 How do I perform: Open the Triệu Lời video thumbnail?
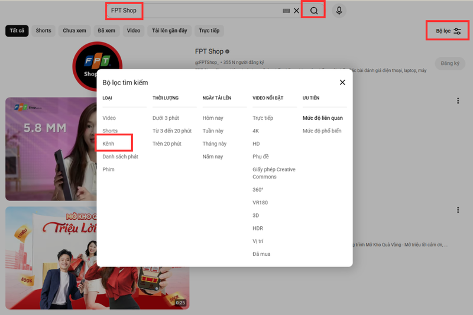pyautogui.click(x=51, y=258)
